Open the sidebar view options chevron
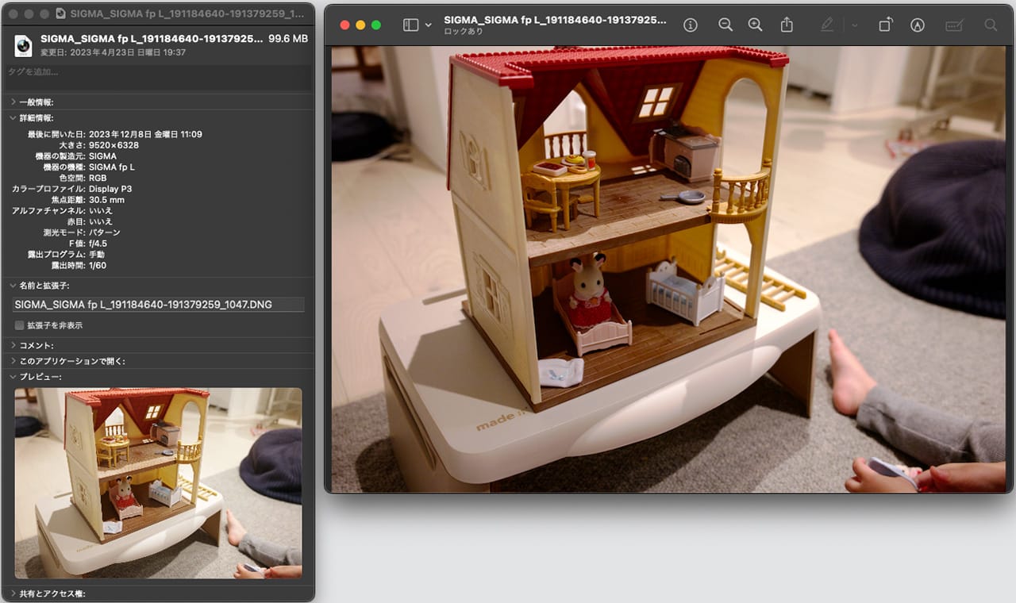Image resolution: width=1016 pixels, height=603 pixels. (x=429, y=25)
